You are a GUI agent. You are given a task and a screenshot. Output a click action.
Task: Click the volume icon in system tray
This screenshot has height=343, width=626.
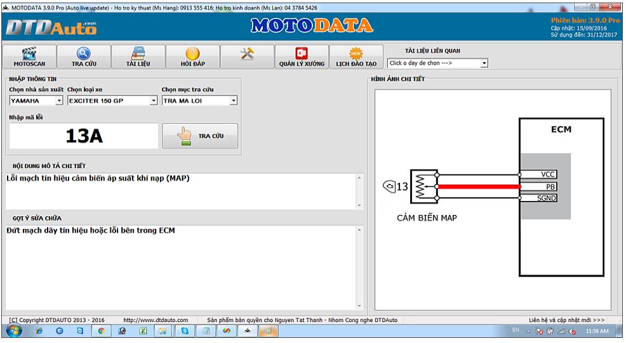pos(572,331)
